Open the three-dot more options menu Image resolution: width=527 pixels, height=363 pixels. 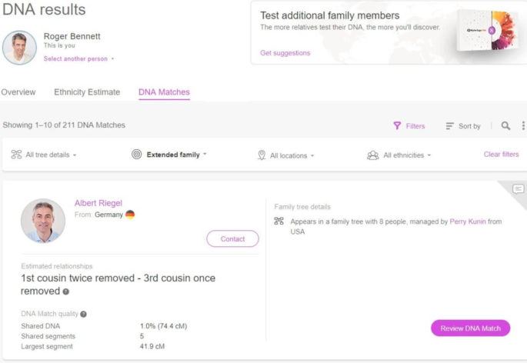[523, 125]
